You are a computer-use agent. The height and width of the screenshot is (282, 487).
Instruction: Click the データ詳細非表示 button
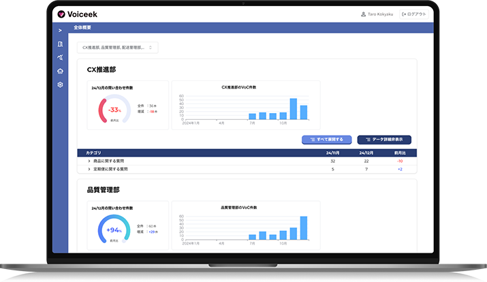[384, 140]
